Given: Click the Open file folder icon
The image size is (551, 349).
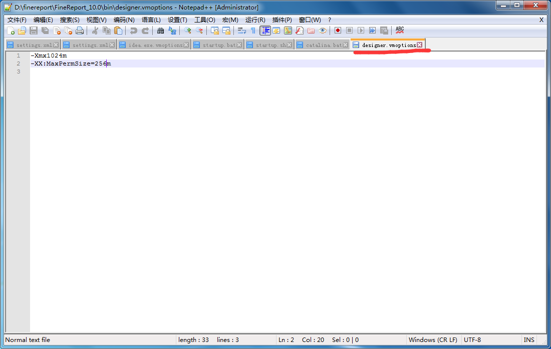Looking at the screenshot, I should [x=22, y=31].
